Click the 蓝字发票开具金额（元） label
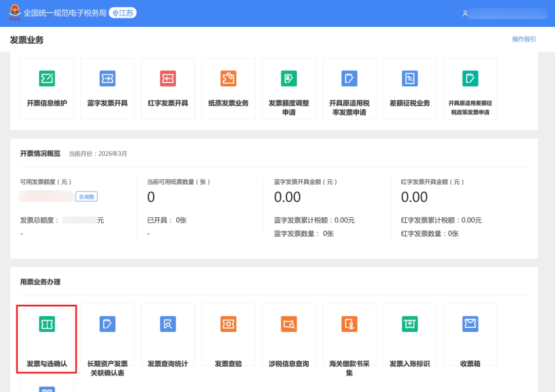 click(306, 182)
